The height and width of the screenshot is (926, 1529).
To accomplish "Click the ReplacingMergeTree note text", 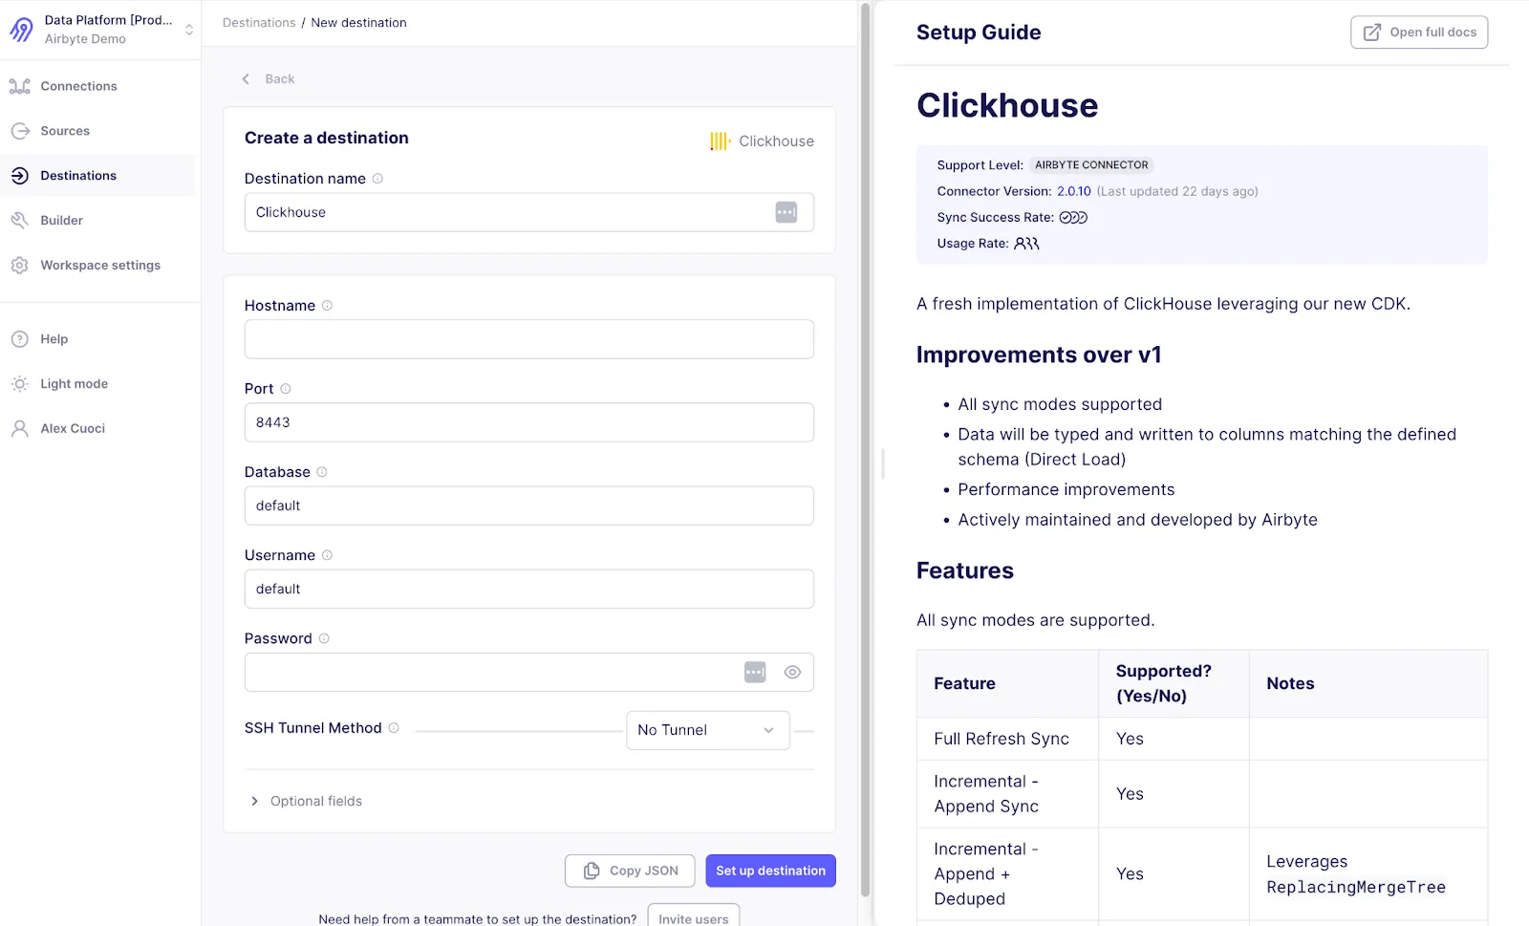I will [x=1356, y=887].
